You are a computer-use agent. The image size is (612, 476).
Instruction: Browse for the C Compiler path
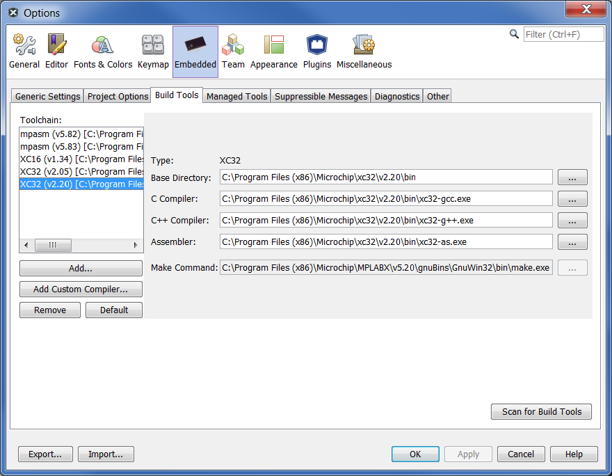tap(572, 198)
